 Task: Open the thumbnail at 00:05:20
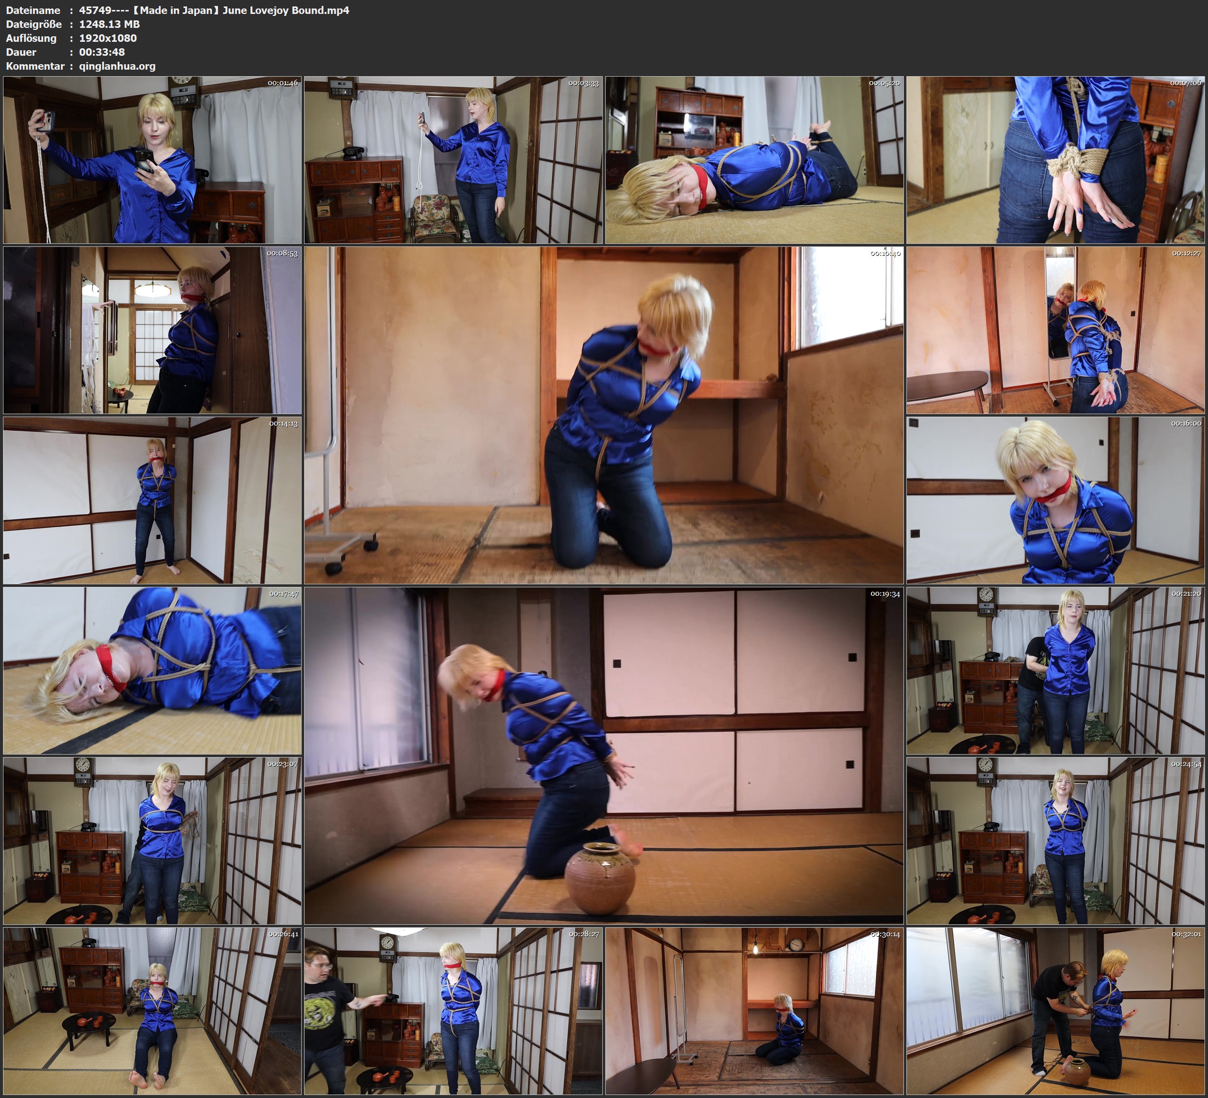click(754, 159)
